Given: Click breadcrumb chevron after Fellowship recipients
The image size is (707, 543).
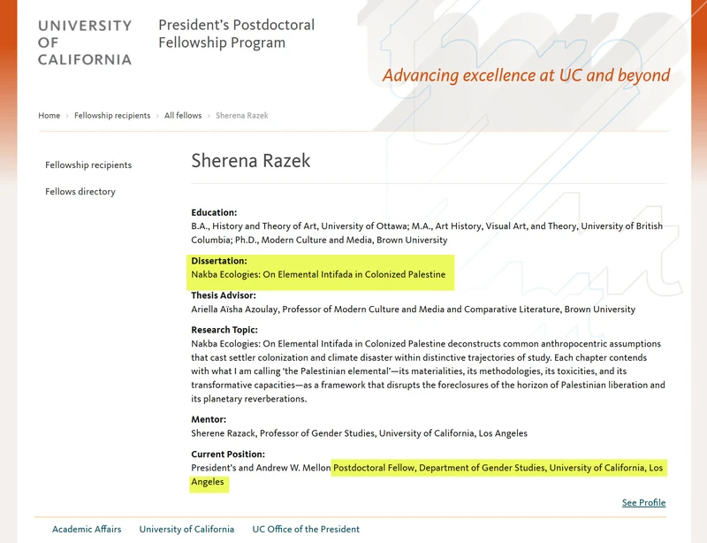Looking at the screenshot, I should (x=157, y=116).
